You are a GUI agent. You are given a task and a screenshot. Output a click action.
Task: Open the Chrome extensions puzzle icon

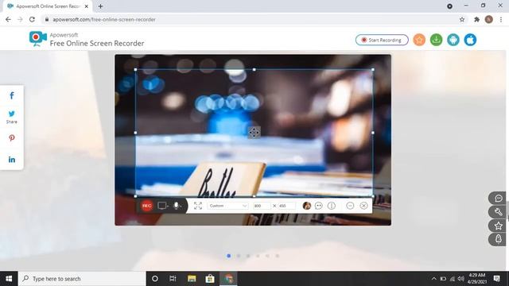476,19
